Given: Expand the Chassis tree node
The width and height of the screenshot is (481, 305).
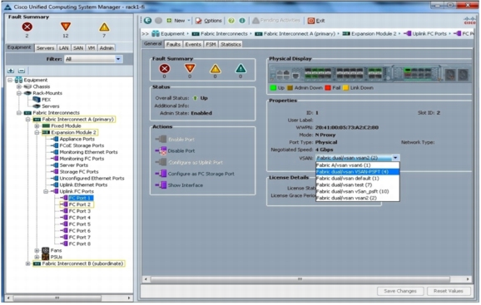Looking at the screenshot, I should coord(19,86).
